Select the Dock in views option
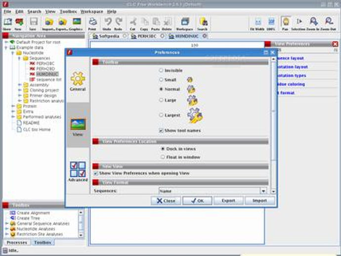341x256 pixels. point(163,149)
